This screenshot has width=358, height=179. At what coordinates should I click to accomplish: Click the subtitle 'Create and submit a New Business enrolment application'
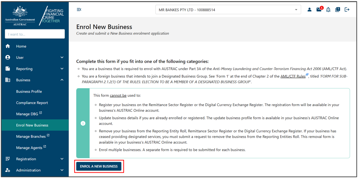[123, 34]
